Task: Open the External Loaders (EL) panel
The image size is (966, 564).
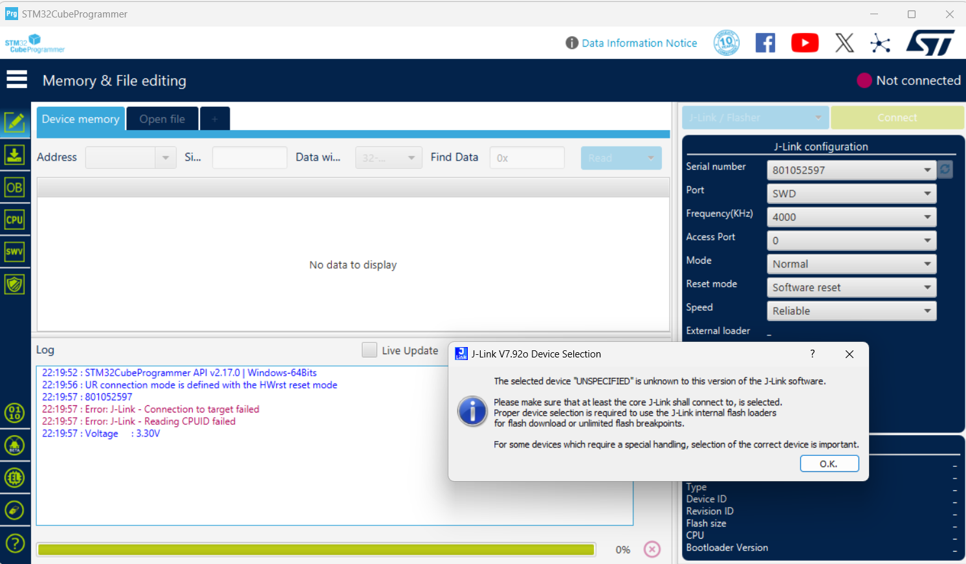Action: (16, 478)
